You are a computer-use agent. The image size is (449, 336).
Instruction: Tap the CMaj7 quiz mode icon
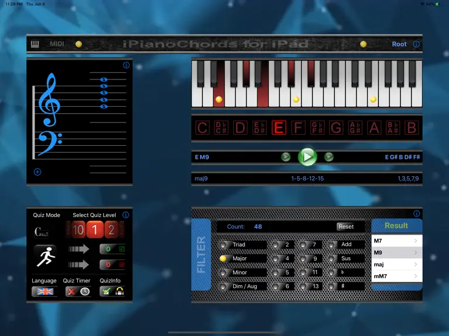pos(42,232)
